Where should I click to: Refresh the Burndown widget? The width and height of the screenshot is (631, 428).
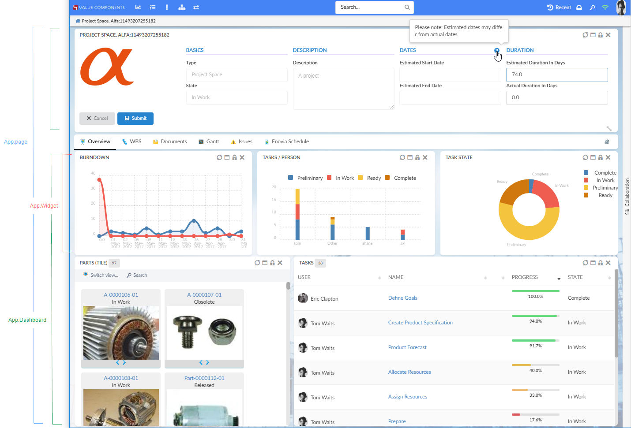(x=219, y=157)
